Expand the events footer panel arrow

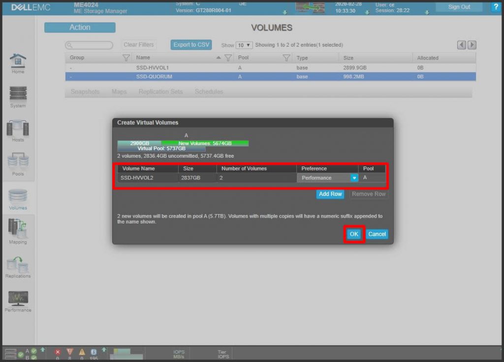click(104, 350)
